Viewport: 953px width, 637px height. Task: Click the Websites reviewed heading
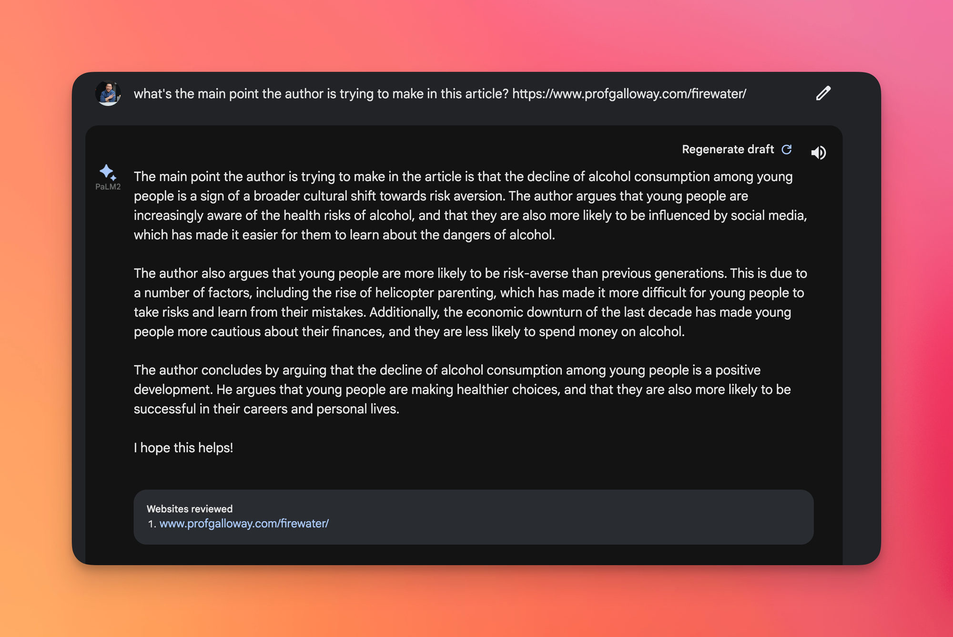(190, 509)
